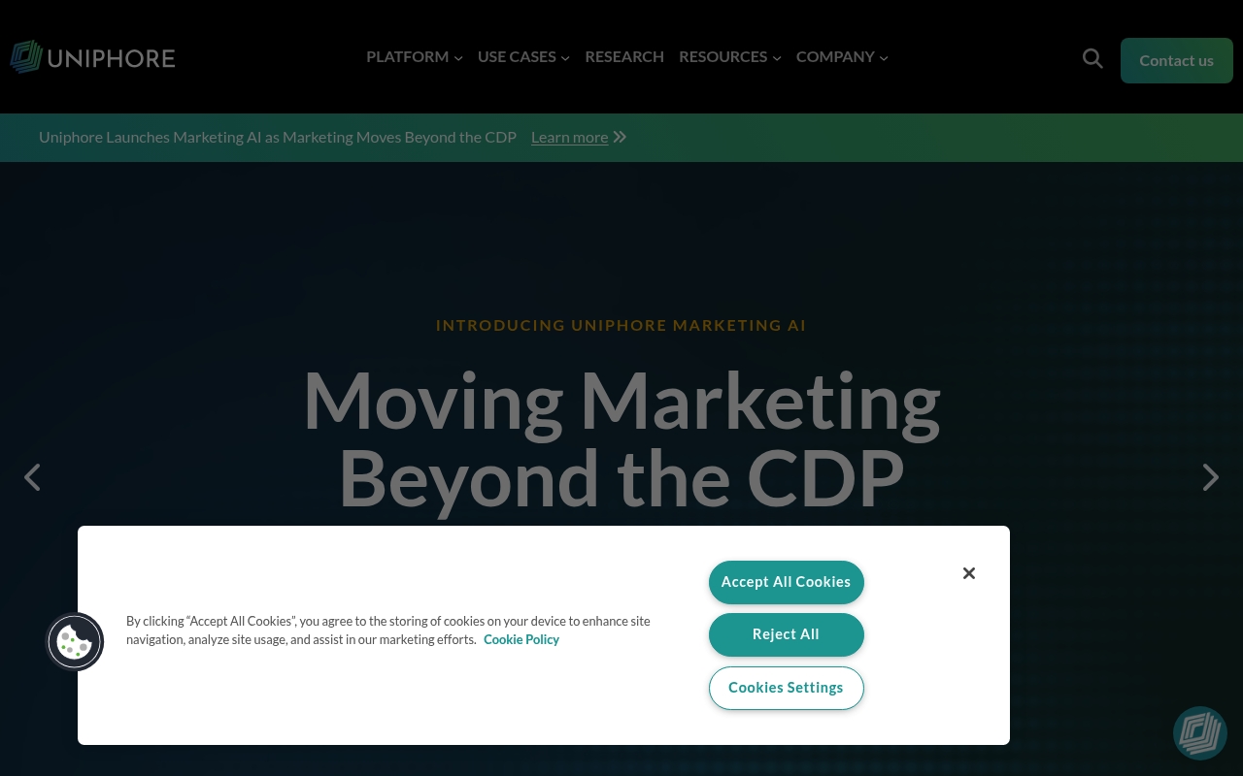Click the Marketing AI launch announcement text
Image resolution: width=1243 pixels, height=776 pixels.
click(x=278, y=137)
